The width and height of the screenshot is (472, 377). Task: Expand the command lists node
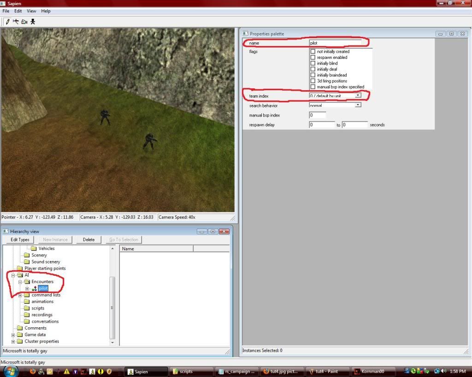[20, 295]
